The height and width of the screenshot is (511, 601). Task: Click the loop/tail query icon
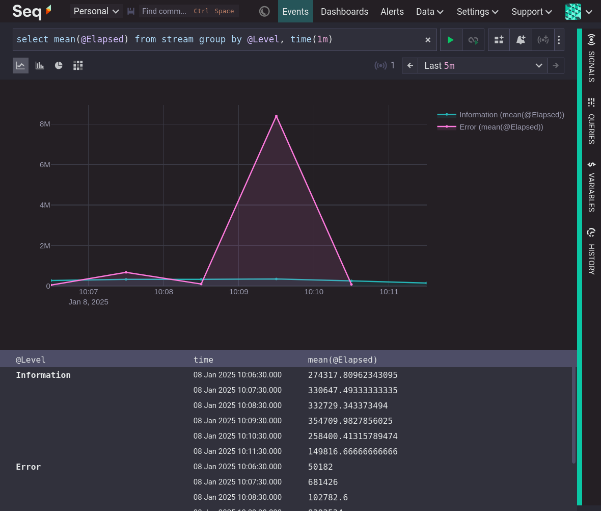pyautogui.click(x=473, y=40)
